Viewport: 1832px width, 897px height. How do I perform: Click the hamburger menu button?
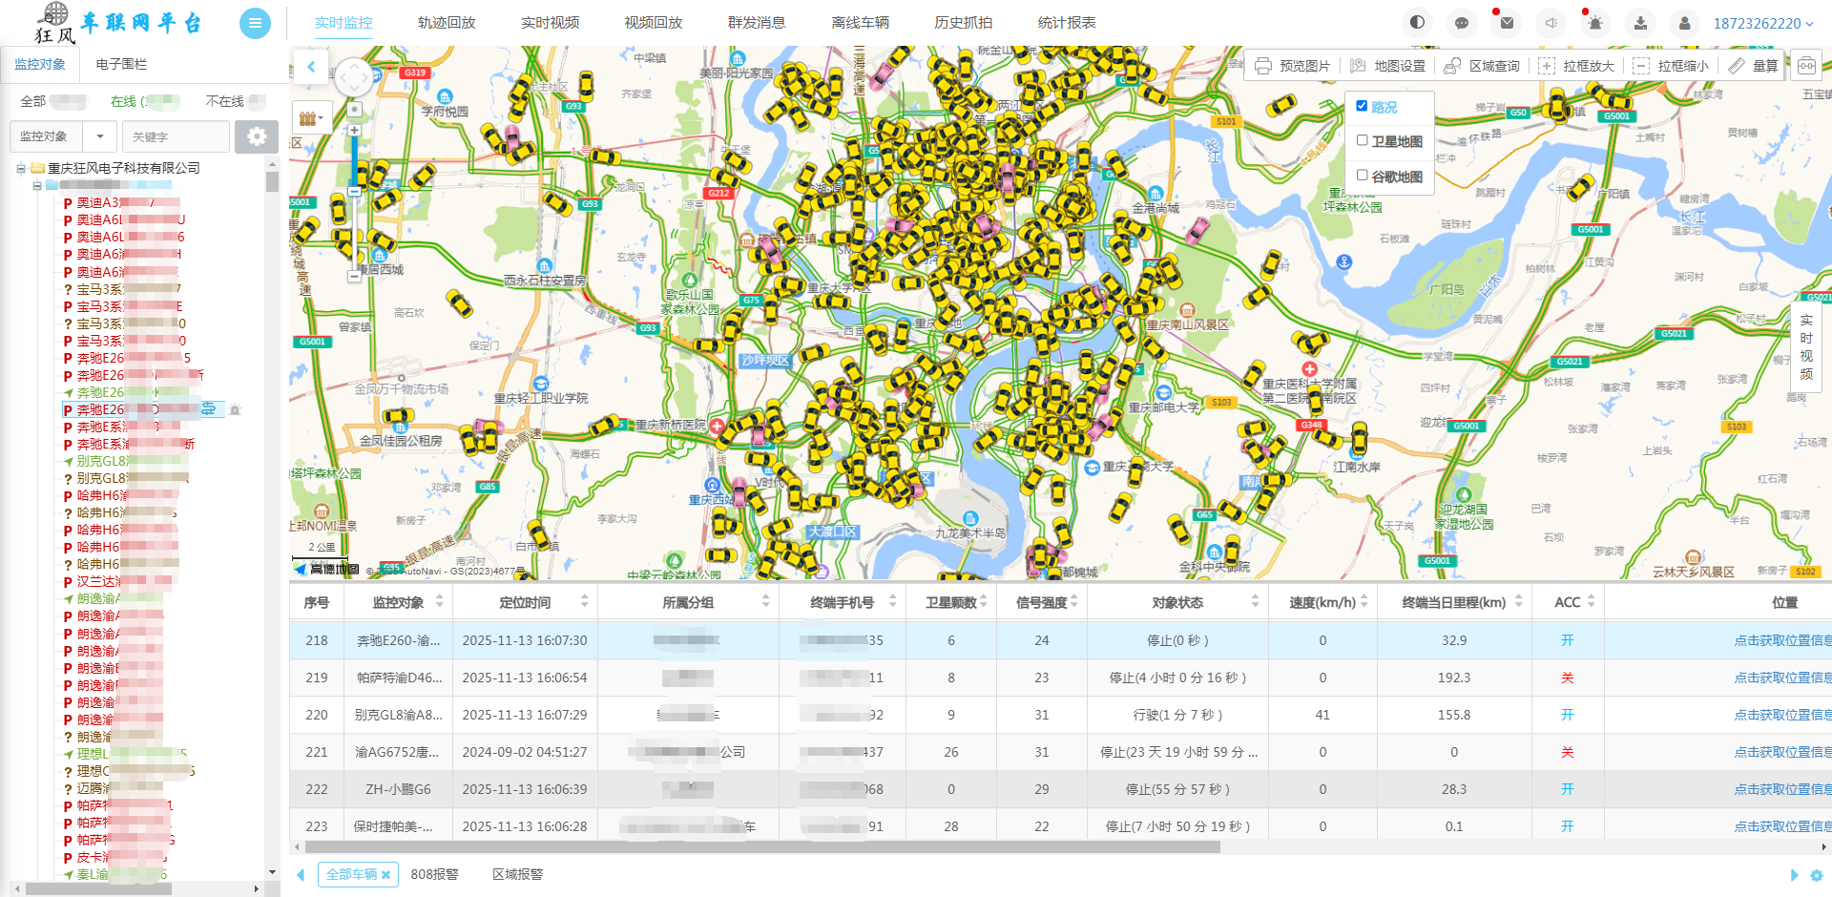(x=255, y=23)
